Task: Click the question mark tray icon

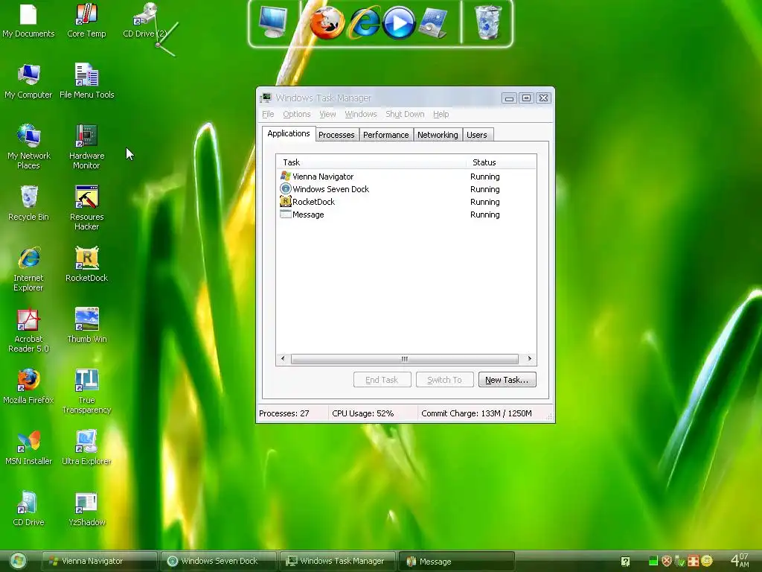Action: click(x=625, y=562)
